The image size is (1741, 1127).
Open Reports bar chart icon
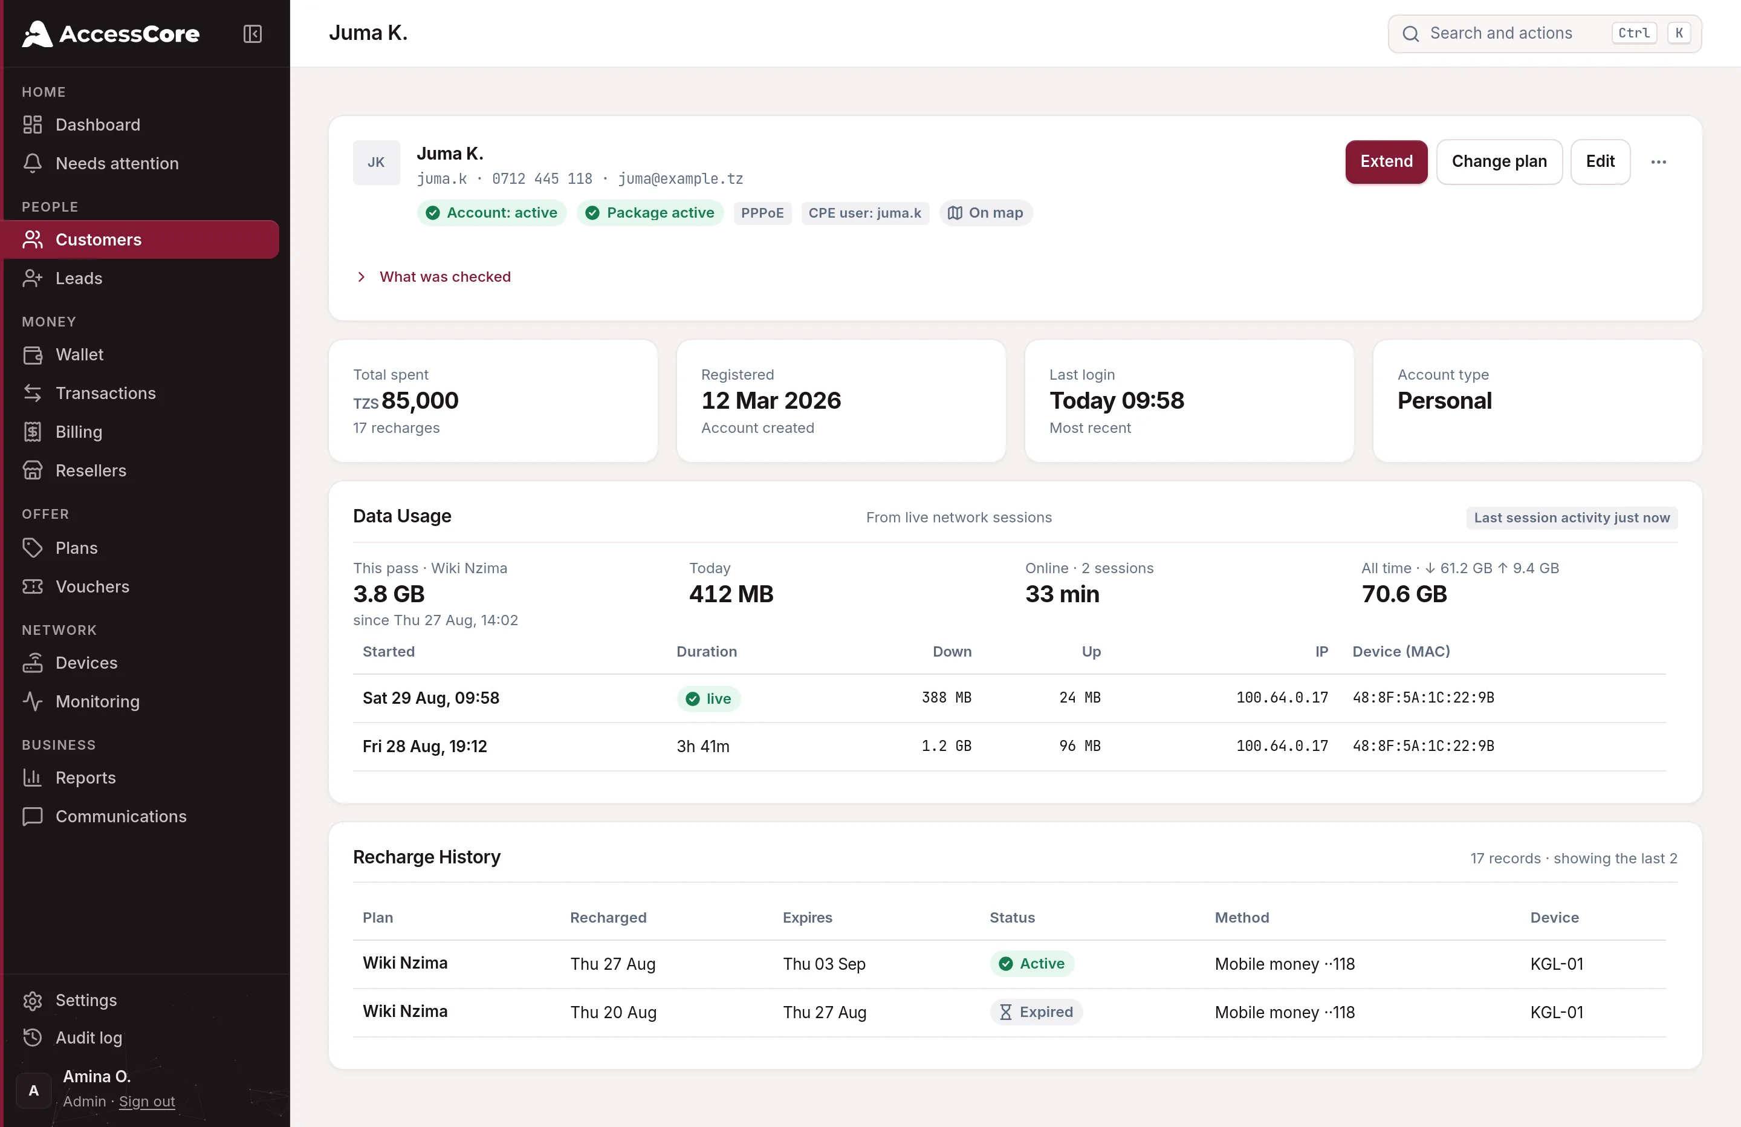click(32, 777)
